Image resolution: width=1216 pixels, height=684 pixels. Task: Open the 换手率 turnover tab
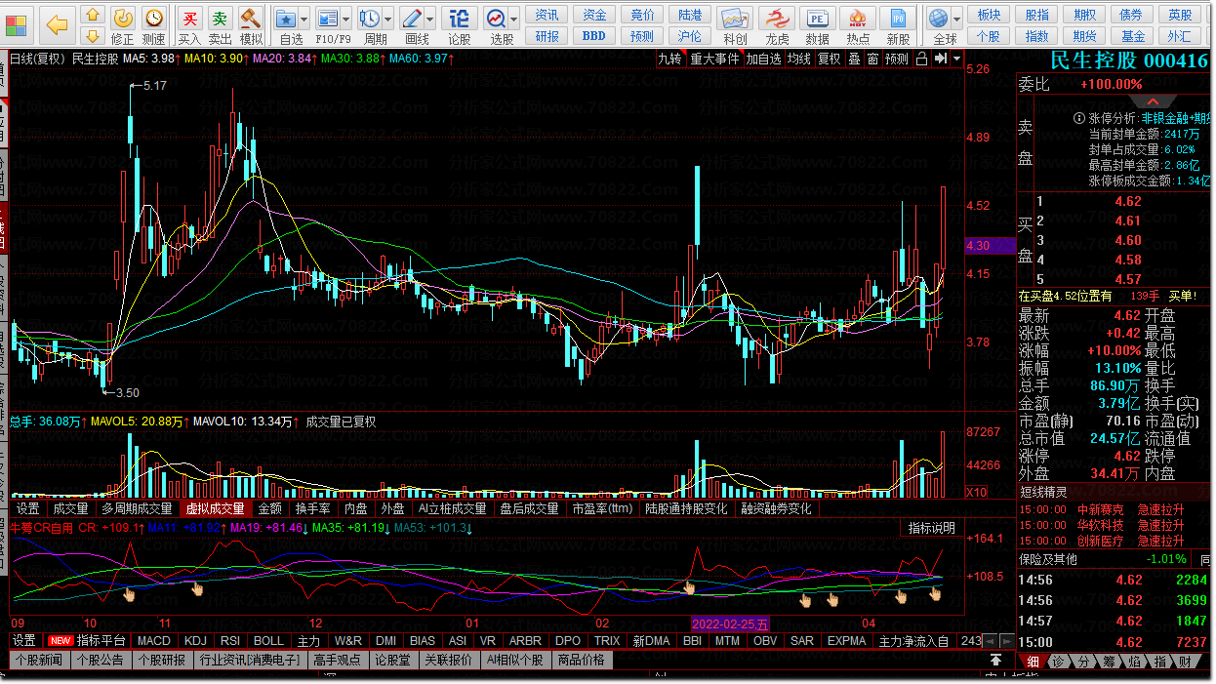click(x=312, y=508)
